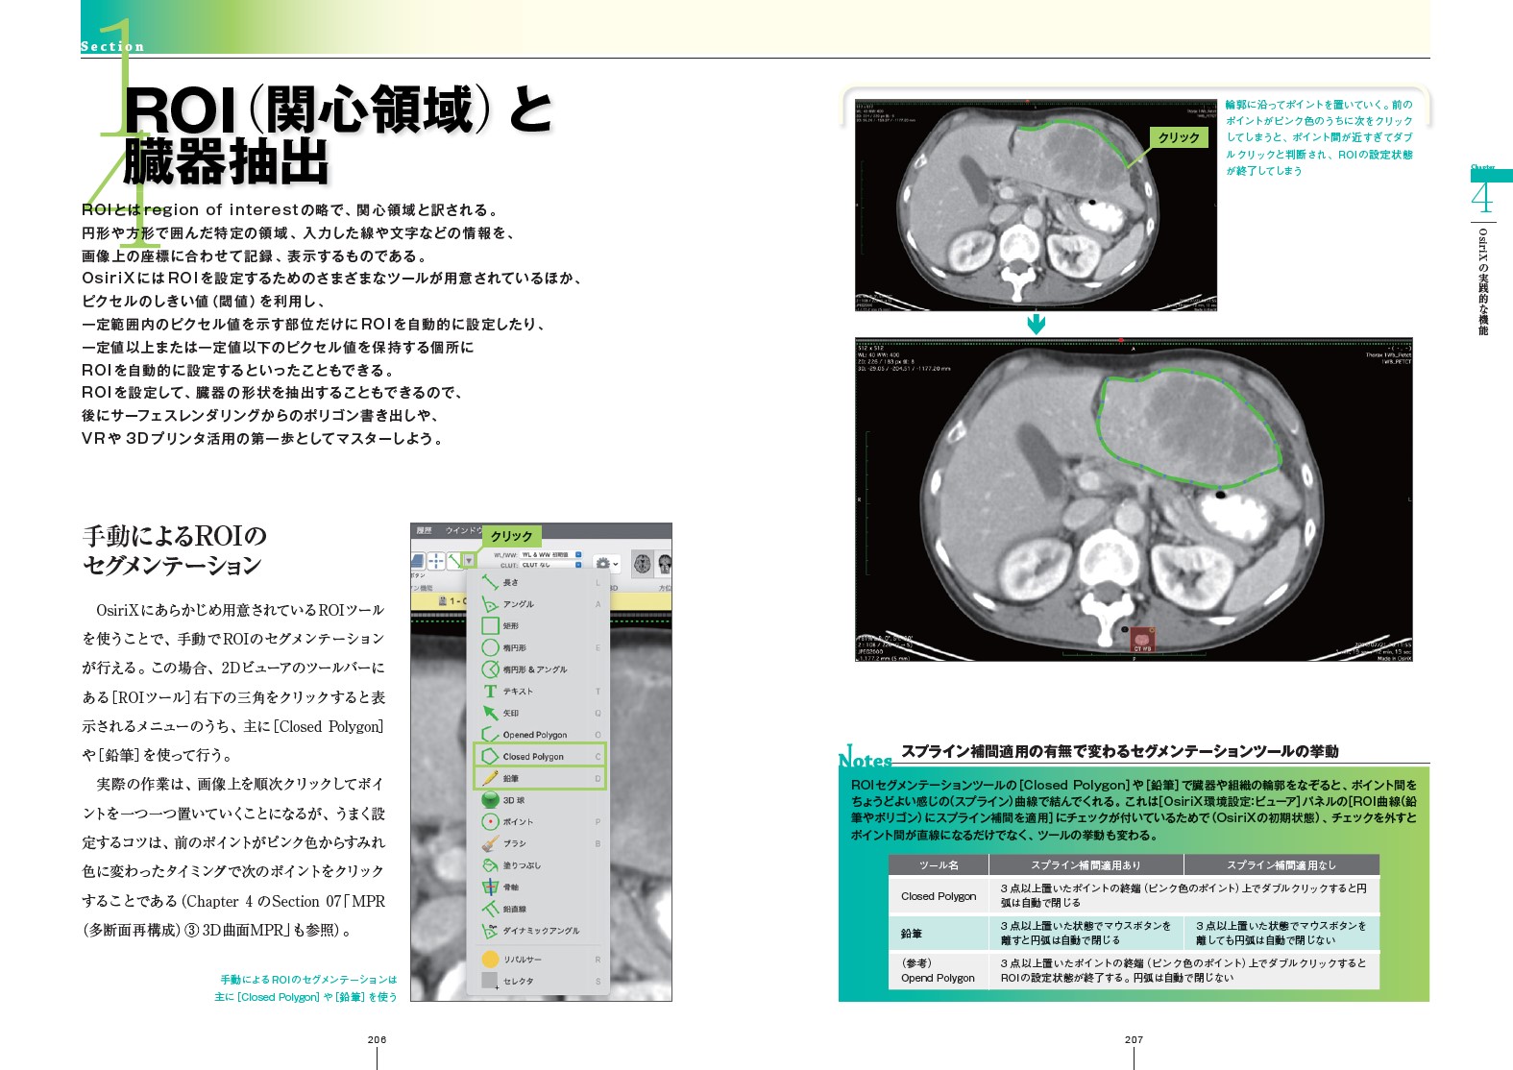Select the リパルサー repulsor tool
Image resolution: width=1513 pixels, height=1070 pixels.
(537, 960)
